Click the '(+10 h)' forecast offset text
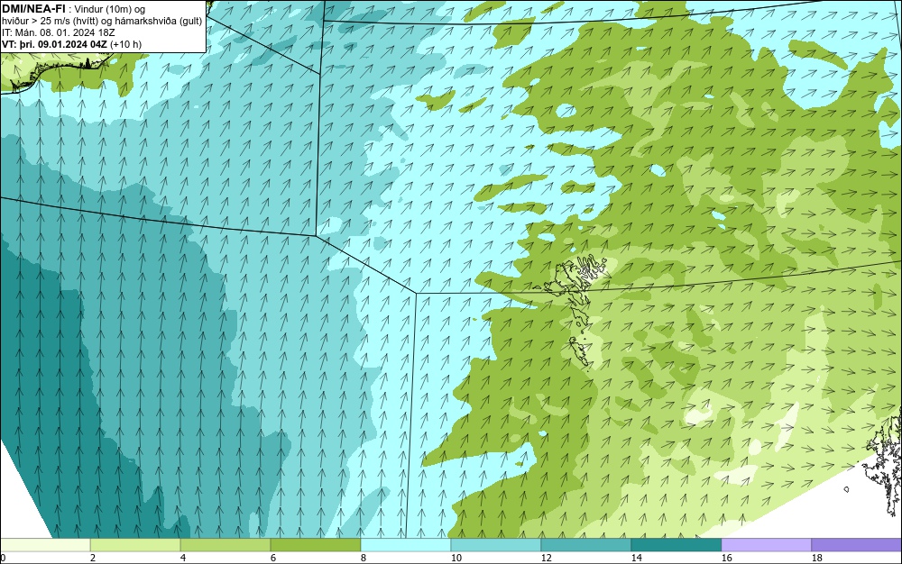 pos(125,44)
